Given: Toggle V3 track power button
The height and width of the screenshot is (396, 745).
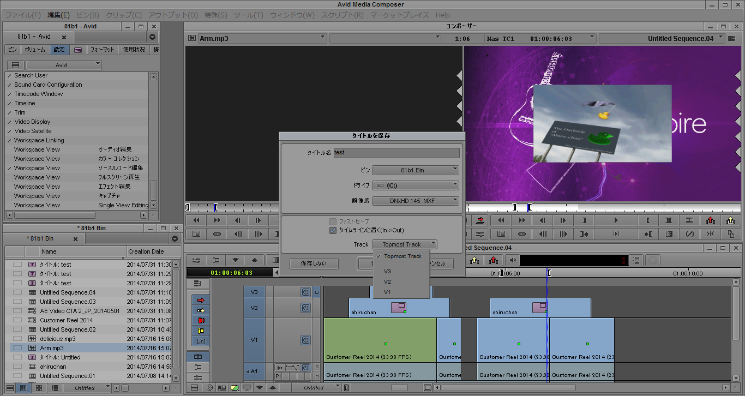Looking at the screenshot, I should pyautogui.click(x=305, y=292).
